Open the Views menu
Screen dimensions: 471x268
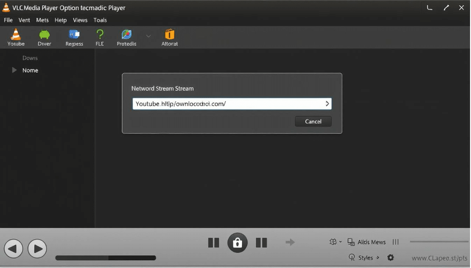(x=80, y=20)
